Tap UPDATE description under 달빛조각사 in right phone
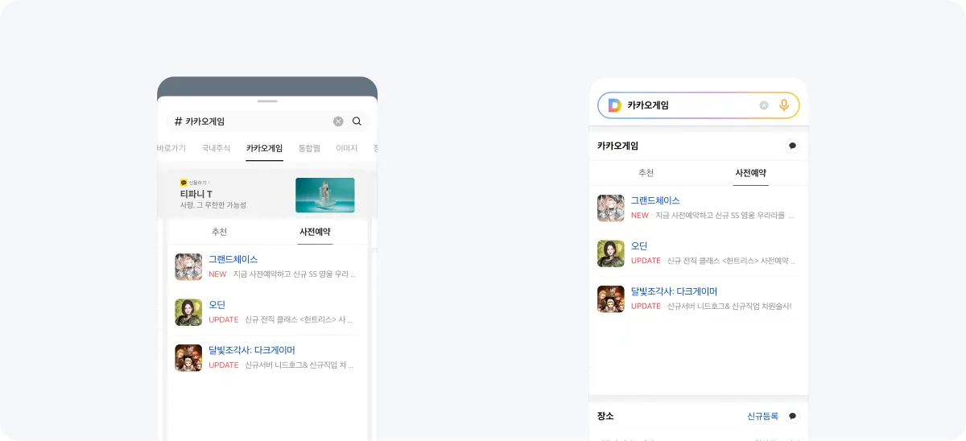This screenshot has width=966, height=441. pos(711,307)
